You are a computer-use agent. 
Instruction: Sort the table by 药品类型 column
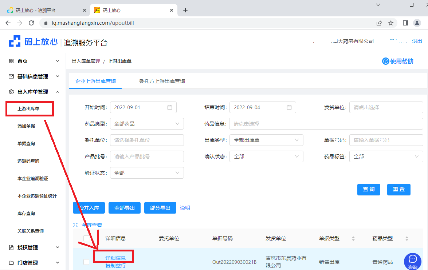(407, 239)
